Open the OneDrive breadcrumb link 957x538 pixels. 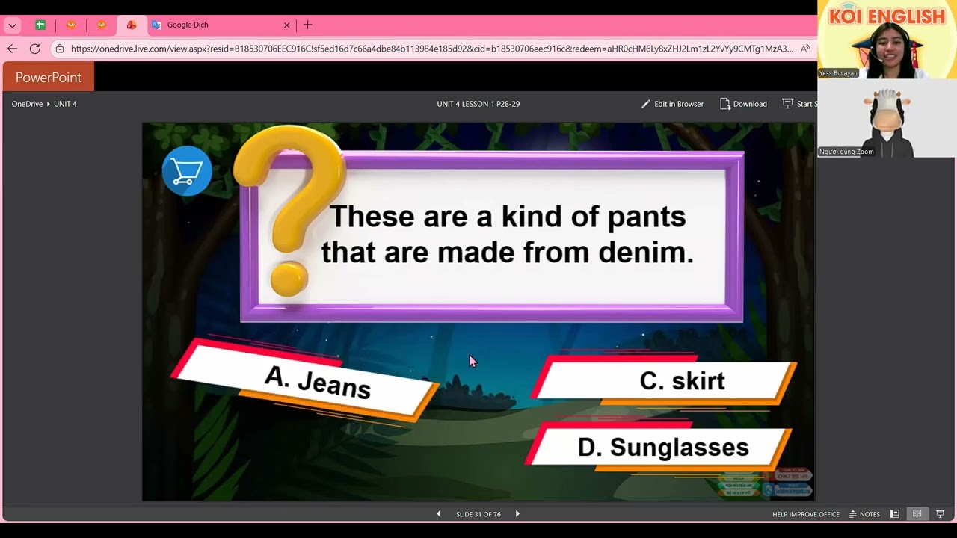coord(27,104)
